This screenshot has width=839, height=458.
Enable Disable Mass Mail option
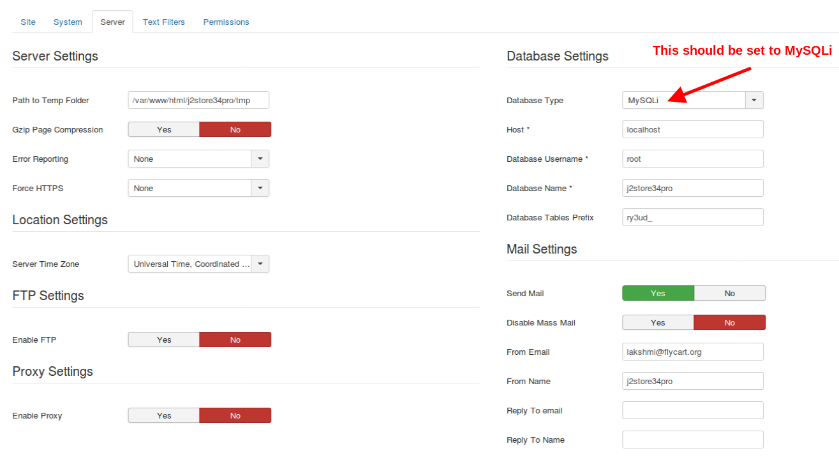657,322
